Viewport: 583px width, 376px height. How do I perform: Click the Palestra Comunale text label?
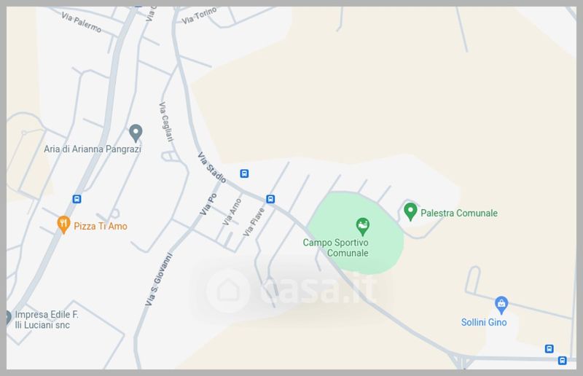pos(459,213)
